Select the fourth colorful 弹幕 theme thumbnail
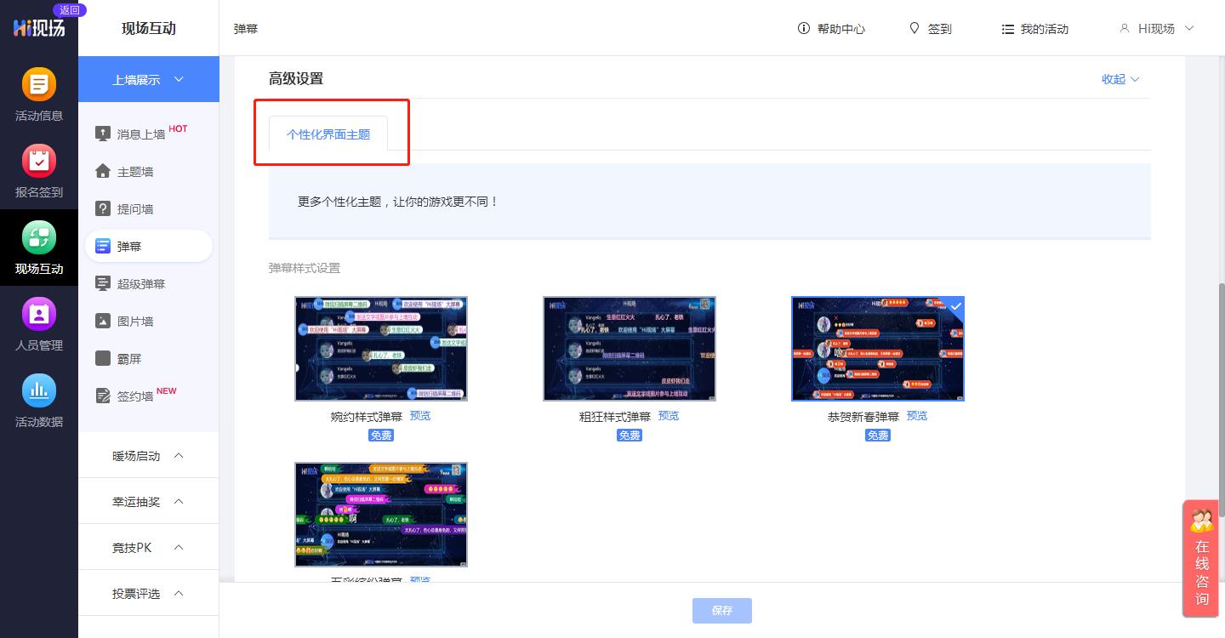This screenshot has width=1225, height=638. pos(381,515)
